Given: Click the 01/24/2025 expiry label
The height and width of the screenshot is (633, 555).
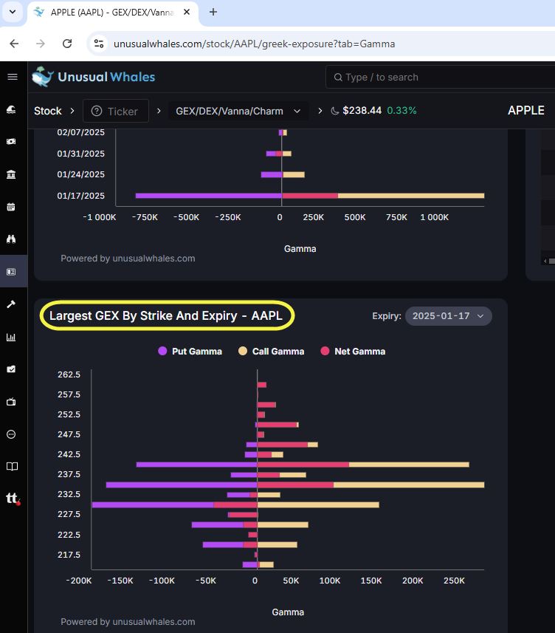Looking at the screenshot, I should point(80,174).
